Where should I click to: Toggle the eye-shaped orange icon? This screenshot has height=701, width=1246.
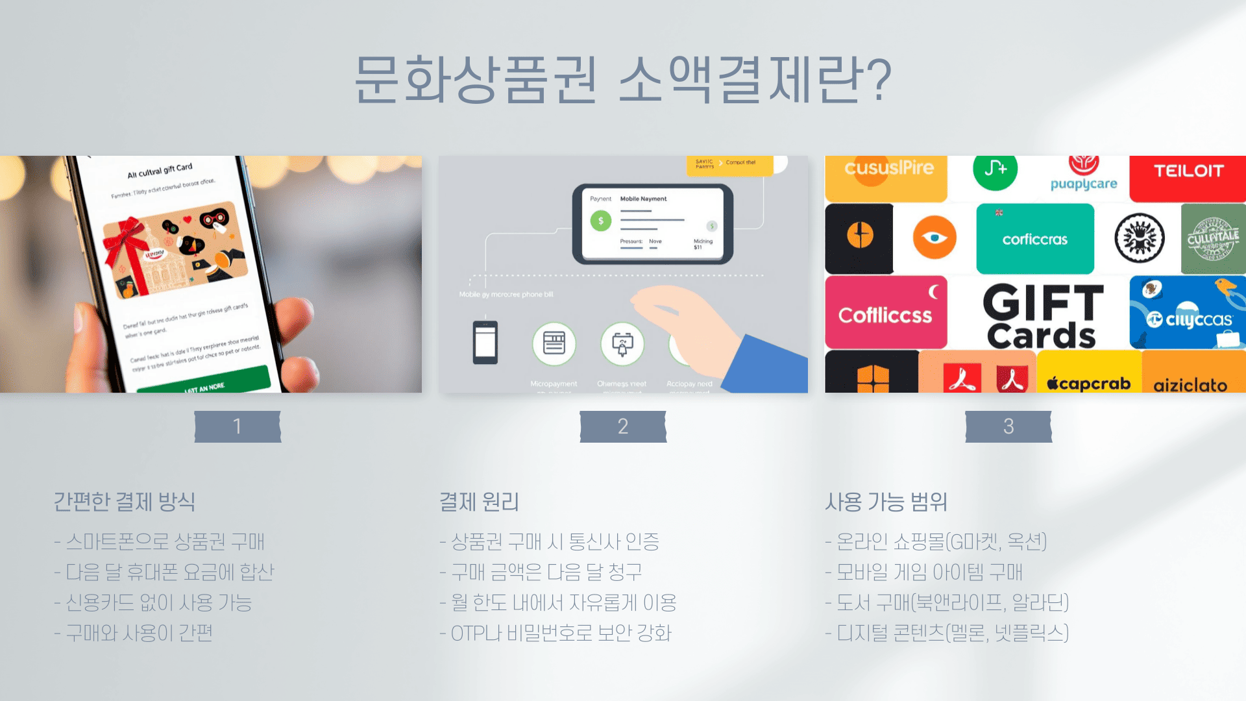click(x=934, y=238)
